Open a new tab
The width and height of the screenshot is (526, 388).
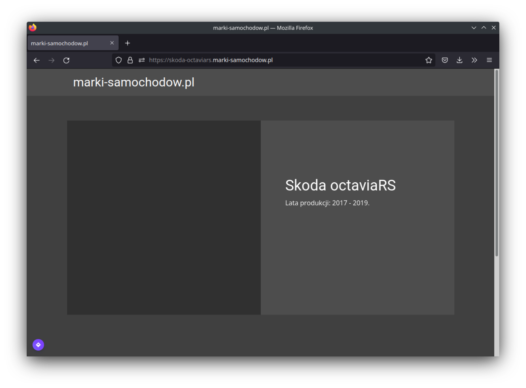tap(128, 43)
